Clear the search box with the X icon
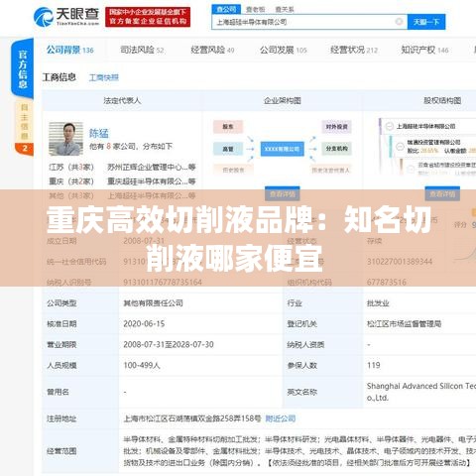The image size is (476, 476). tap(399, 22)
